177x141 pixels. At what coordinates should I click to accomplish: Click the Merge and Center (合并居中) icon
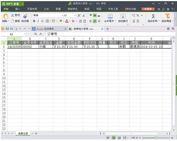click(x=110, y=16)
